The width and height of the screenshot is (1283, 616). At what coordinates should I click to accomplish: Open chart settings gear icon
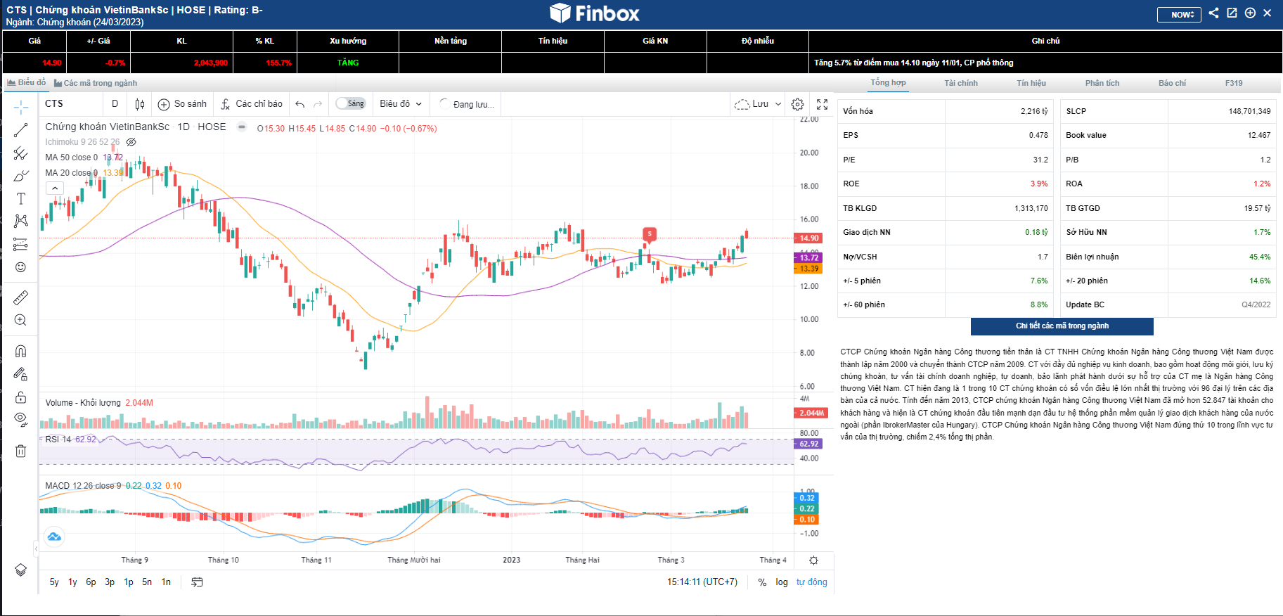coord(797,104)
